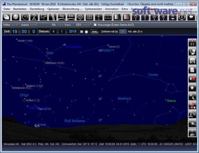Click the year field showing 2010

73,32
